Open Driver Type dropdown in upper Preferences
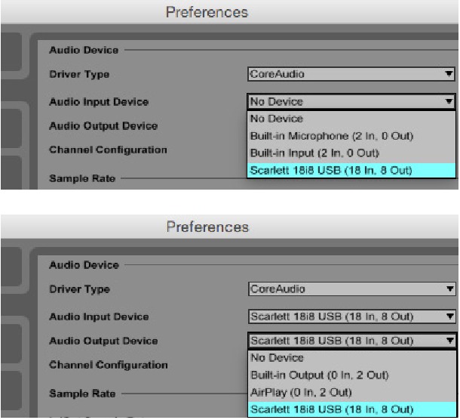The height and width of the screenshot is (420, 460). click(x=351, y=74)
